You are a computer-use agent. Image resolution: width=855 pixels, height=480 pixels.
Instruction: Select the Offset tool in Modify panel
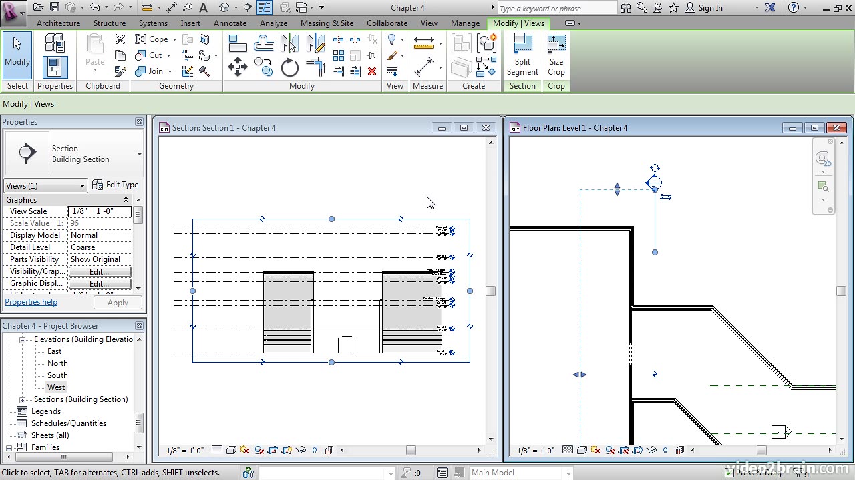(264, 43)
